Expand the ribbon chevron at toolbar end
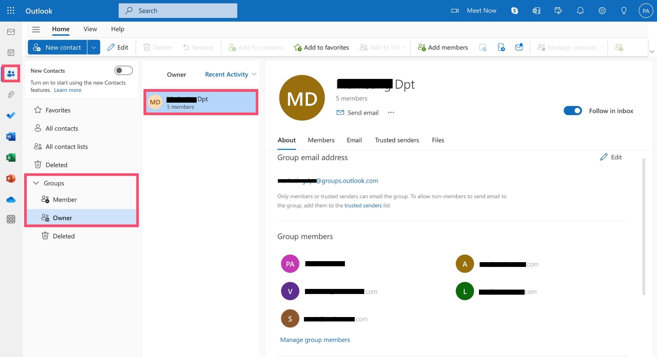This screenshot has width=657, height=357. [652, 51]
